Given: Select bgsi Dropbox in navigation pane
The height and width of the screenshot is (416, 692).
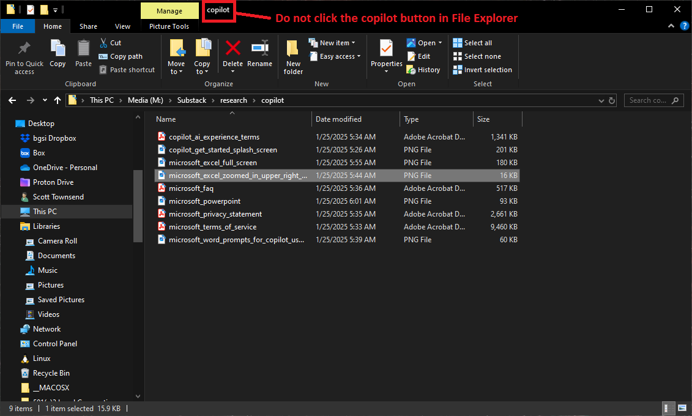Looking at the screenshot, I should [x=54, y=138].
